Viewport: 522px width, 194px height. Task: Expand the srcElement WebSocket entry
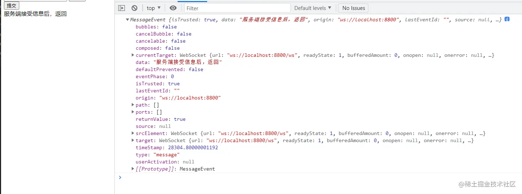pos(133,133)
